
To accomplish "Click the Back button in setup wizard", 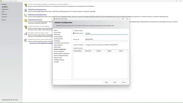I will coord(106,82).
